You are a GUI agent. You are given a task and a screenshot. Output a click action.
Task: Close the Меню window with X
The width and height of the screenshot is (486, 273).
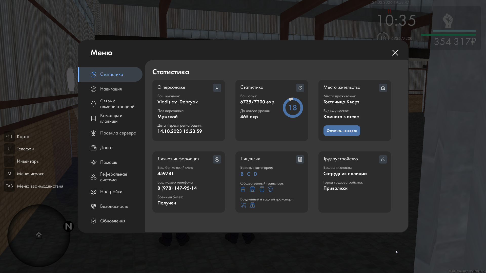(395, 53)
